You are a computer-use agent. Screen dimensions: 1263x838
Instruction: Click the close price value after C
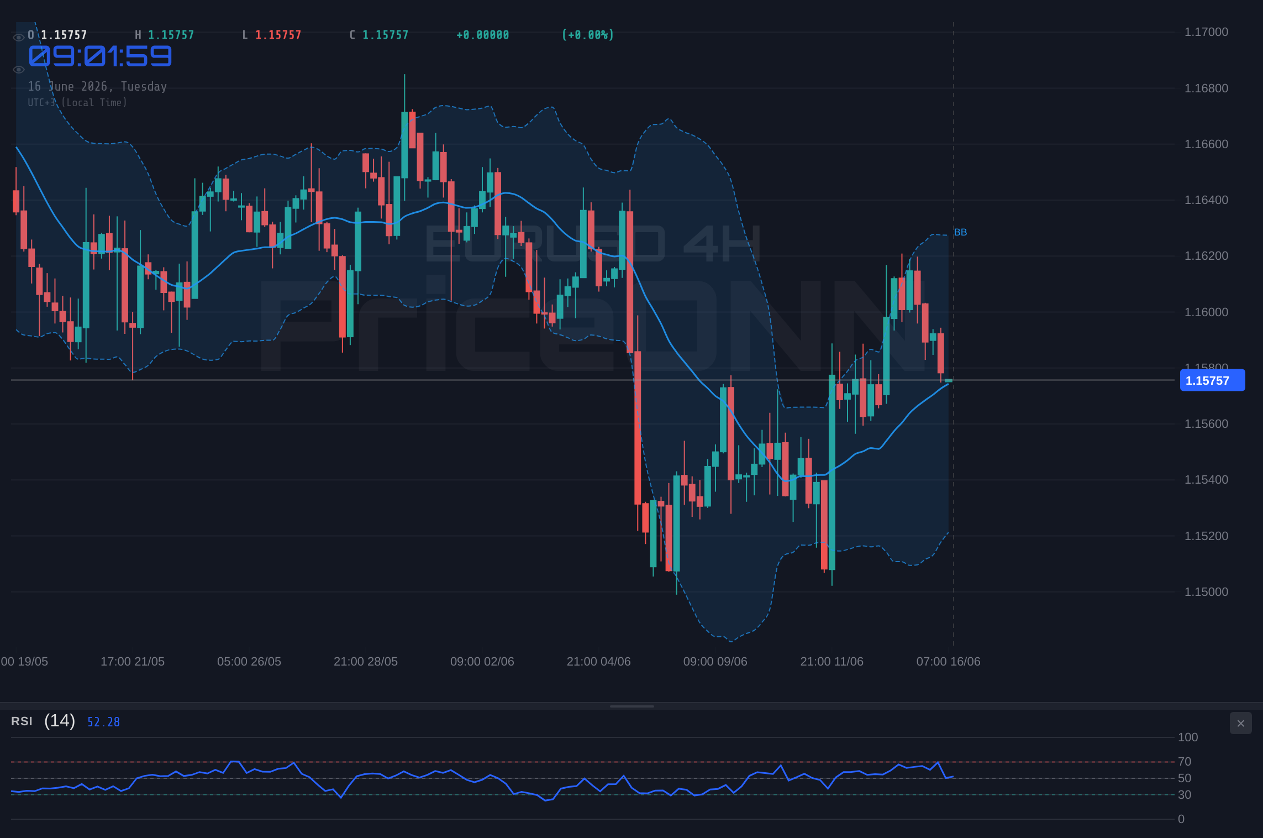pos(386,35)
